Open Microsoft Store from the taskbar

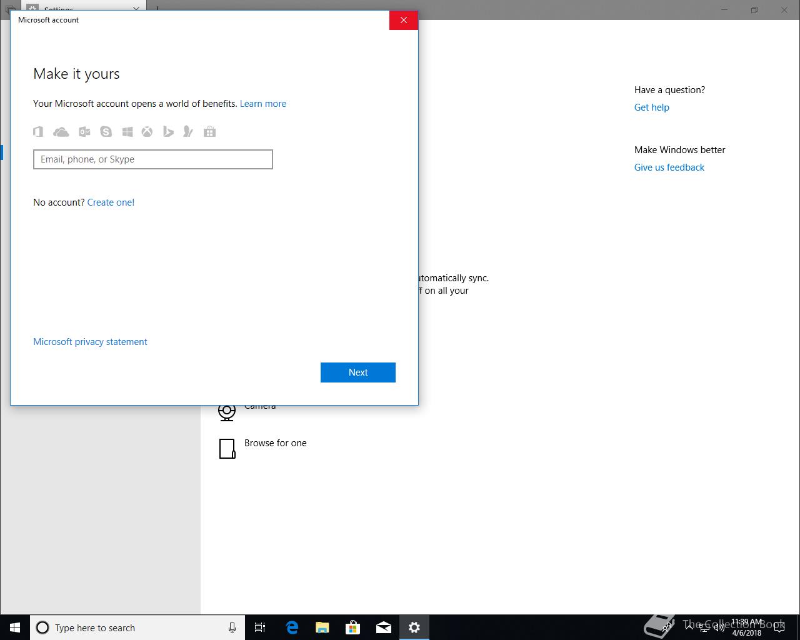click(353, 627)
